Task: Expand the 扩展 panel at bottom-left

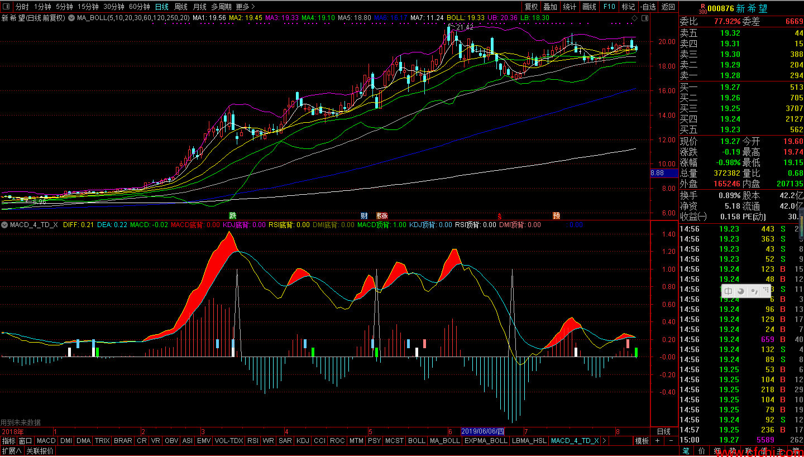Action: click(12, 451)
